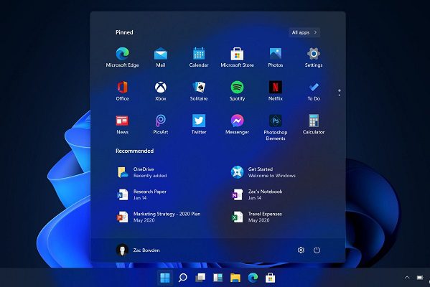Viewport: 430px width, 287px height.
Task: Open the Twitter app
Action: coord(199,124)
